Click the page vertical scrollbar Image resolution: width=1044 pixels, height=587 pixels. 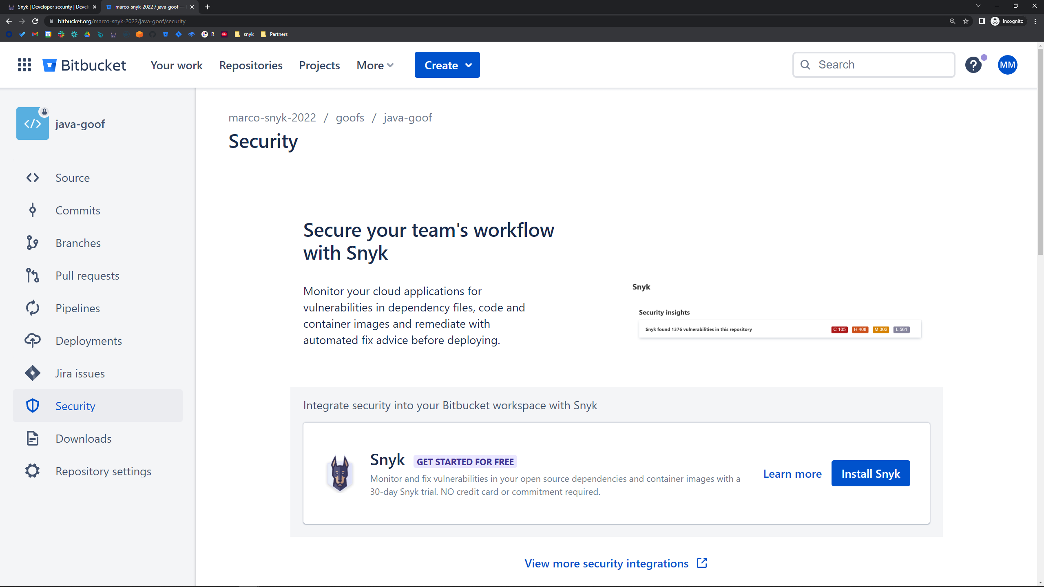[x=1040, y=151]
